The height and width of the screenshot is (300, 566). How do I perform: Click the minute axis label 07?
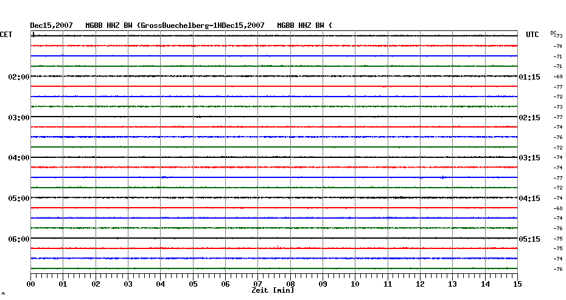[x=257, y=284]
